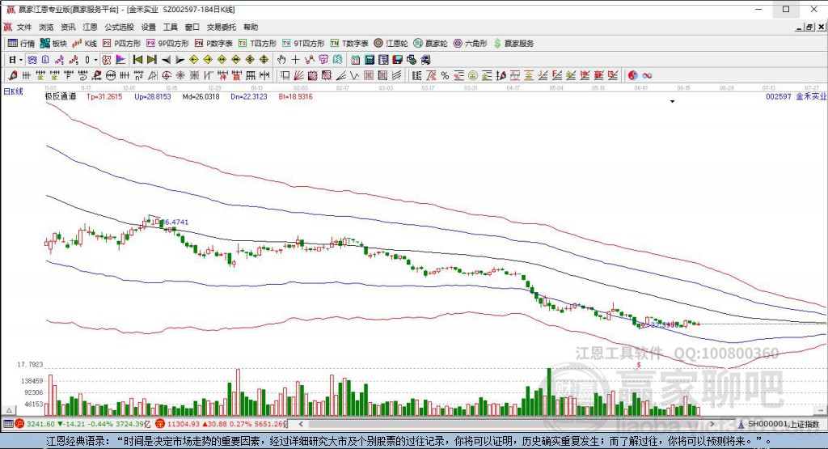Click the Bt=18.9316 value
828x449 pixels.
click(x=295, y=96)
